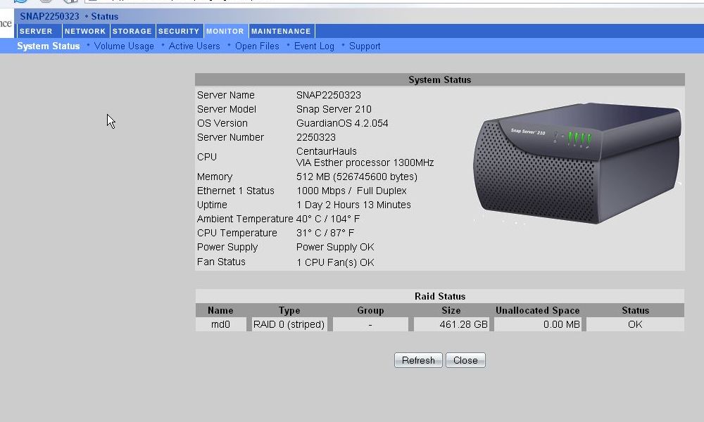Image resolution: width=704 pixels, height=422 pixels.
Task: Go to the SECURITY tab
Action: [179, 31]
